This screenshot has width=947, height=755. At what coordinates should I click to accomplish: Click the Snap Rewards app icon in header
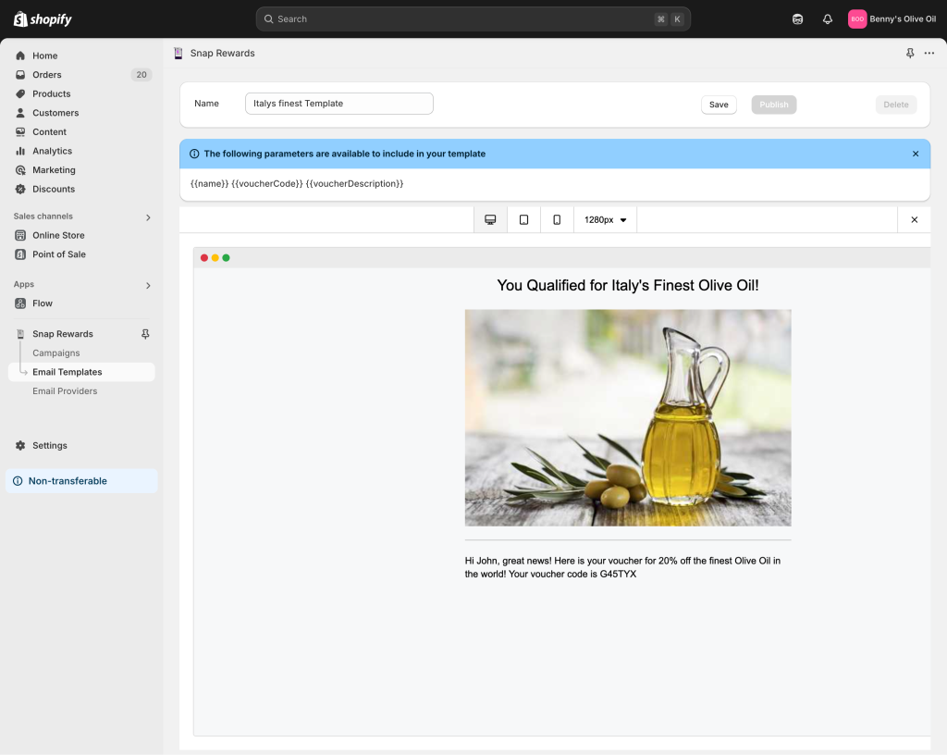click(178, 53)
